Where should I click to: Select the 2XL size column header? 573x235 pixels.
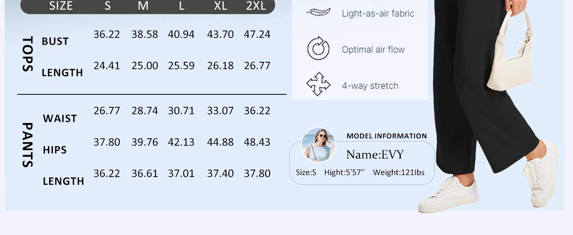(256, 6)
